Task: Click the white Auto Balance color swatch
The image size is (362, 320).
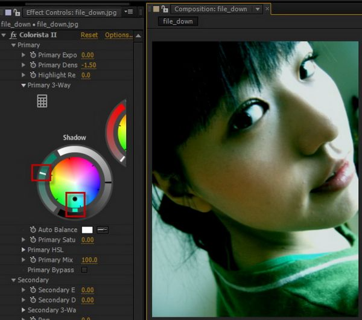Action: click(87, 230)
